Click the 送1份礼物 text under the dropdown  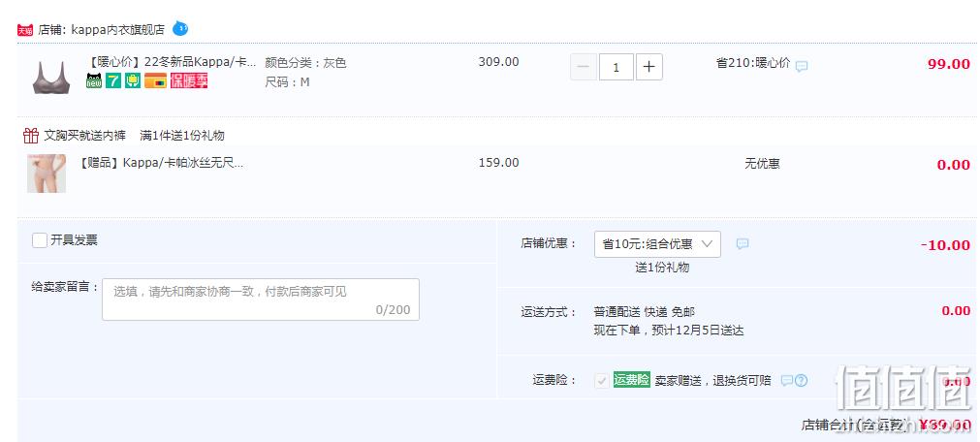tap(662, 268)
